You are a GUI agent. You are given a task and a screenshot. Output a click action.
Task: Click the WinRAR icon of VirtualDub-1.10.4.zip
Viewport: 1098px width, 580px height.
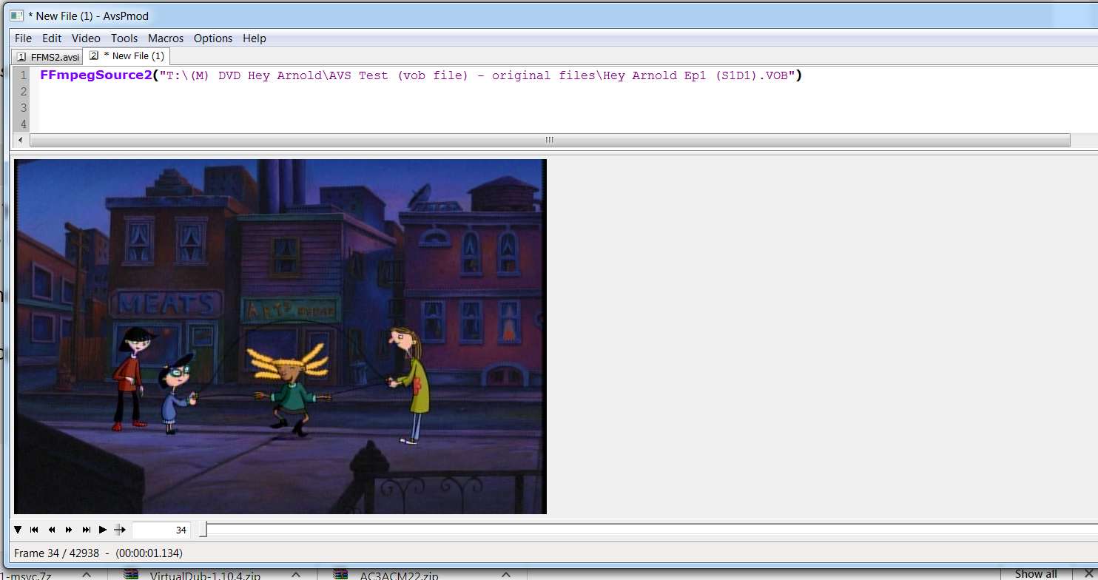[131, 574]
